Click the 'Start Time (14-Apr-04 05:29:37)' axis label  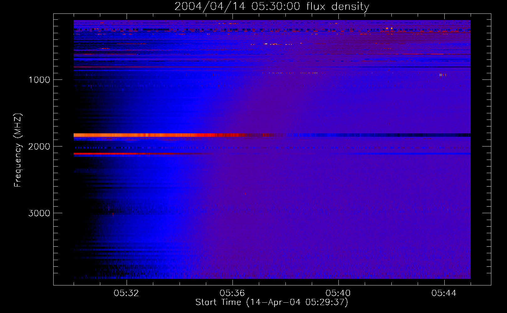pos(272,302)
